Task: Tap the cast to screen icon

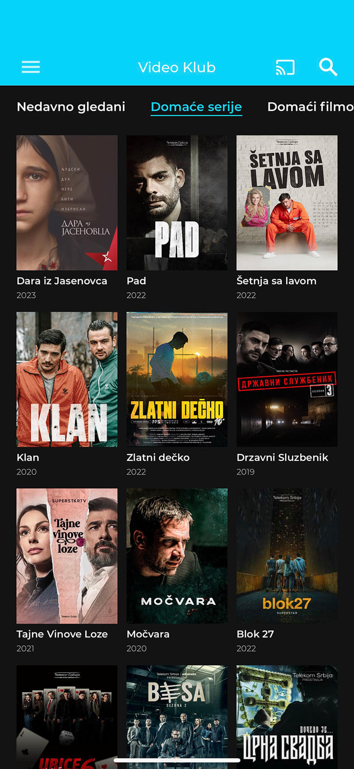Action: point(285,67)
